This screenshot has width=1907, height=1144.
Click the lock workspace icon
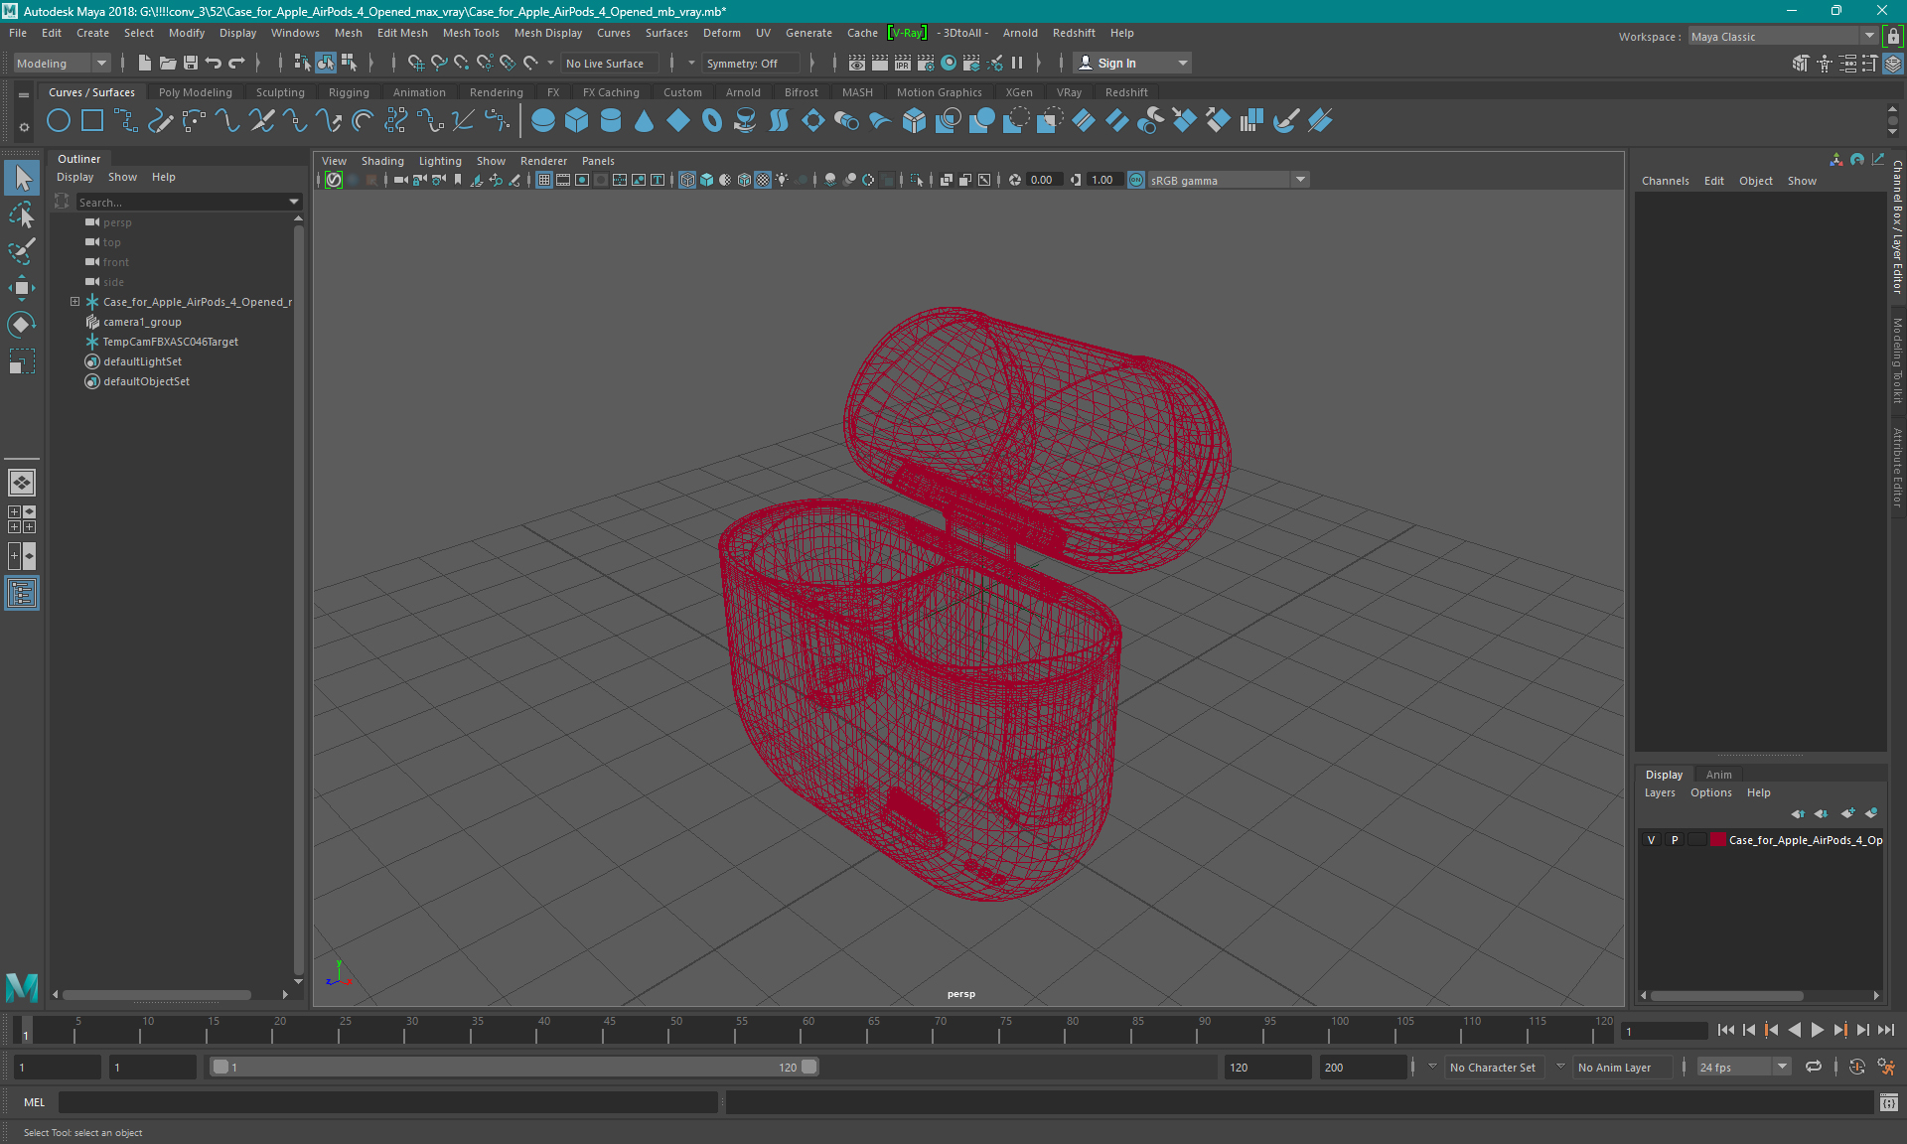click(x=1894, y=37)
